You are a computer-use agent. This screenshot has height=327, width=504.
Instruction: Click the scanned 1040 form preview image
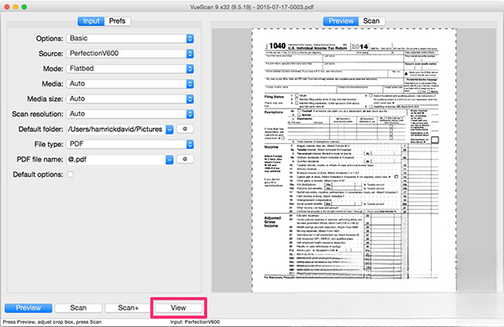pyautogui.click(x=354, y=160)
